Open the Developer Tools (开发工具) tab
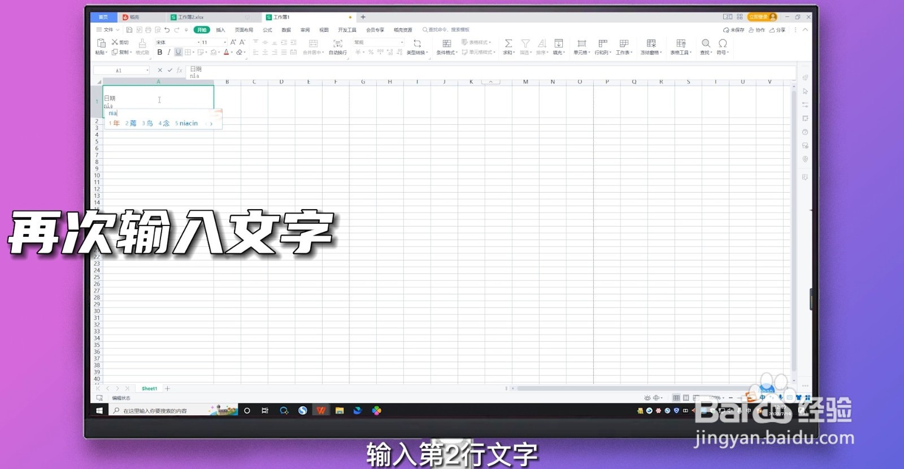904x469 pixels. 347,30
